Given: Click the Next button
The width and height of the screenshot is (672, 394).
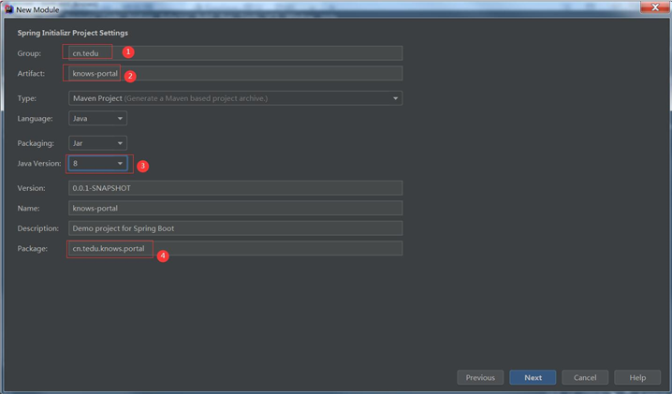Looking at the screenshot, I should point(533,377).
